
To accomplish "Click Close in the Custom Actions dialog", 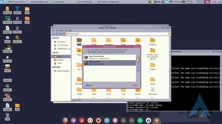I will tap(135, 85).
